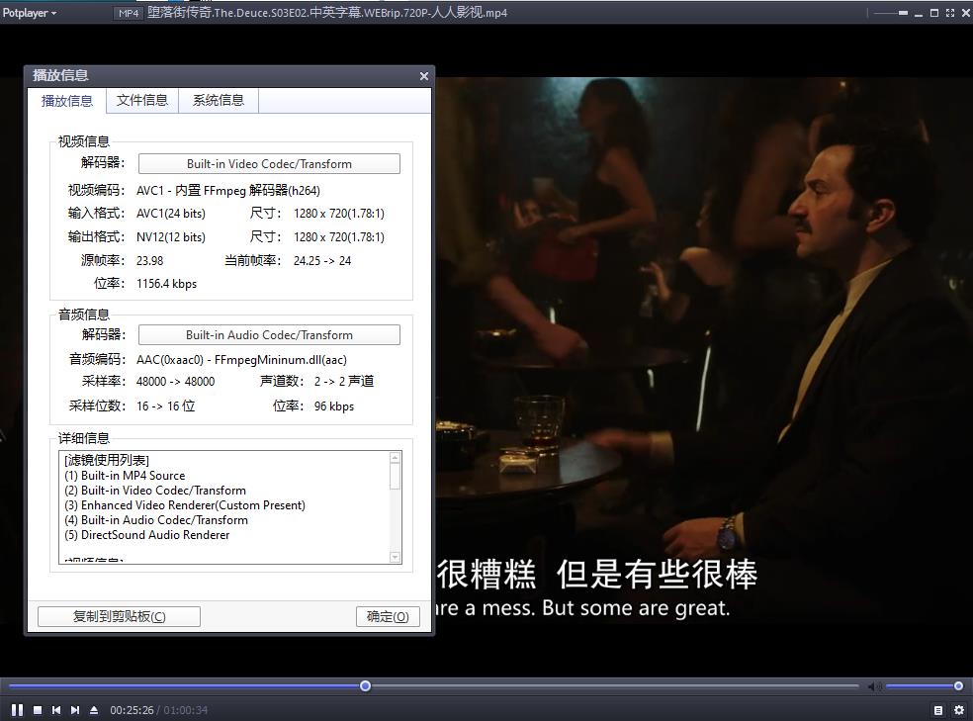Screen dimensions: 973x721
Task: Click the AVC1 FFmpeg video codec text
Action: coord(228,191)
